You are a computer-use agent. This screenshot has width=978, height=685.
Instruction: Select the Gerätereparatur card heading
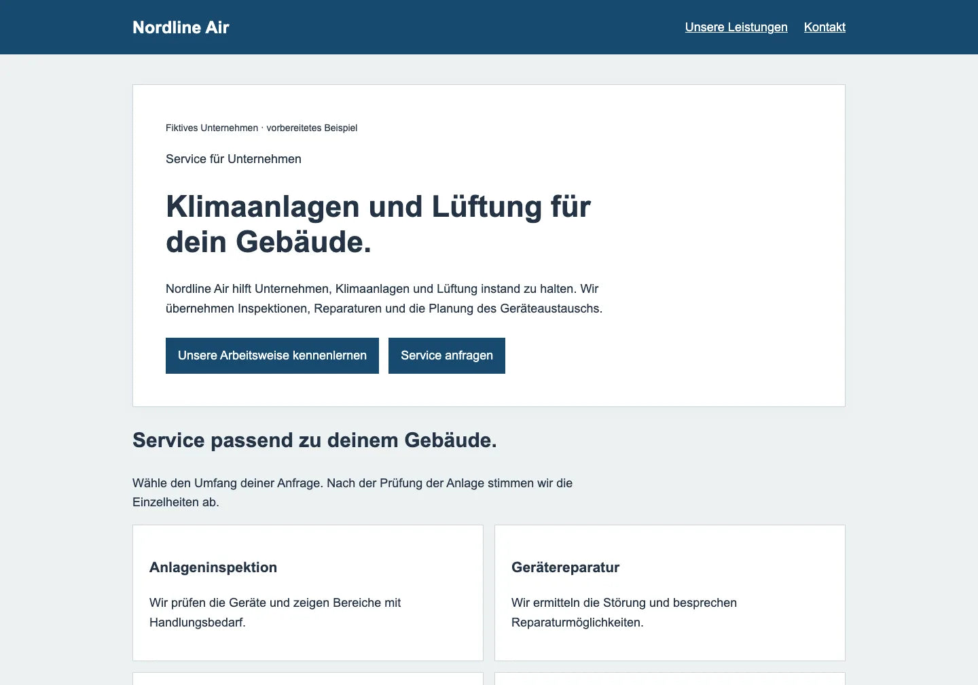[x=566, y=567]
